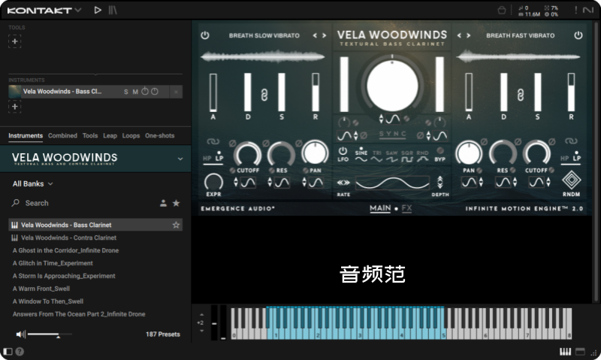The image size is (601, 360).
Task: Click the large center mix knob
Action: point(392,85)
